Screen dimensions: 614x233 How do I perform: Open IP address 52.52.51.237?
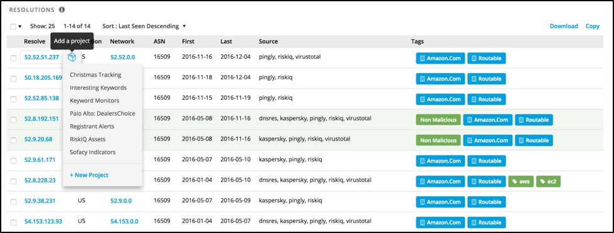(41, 57)
